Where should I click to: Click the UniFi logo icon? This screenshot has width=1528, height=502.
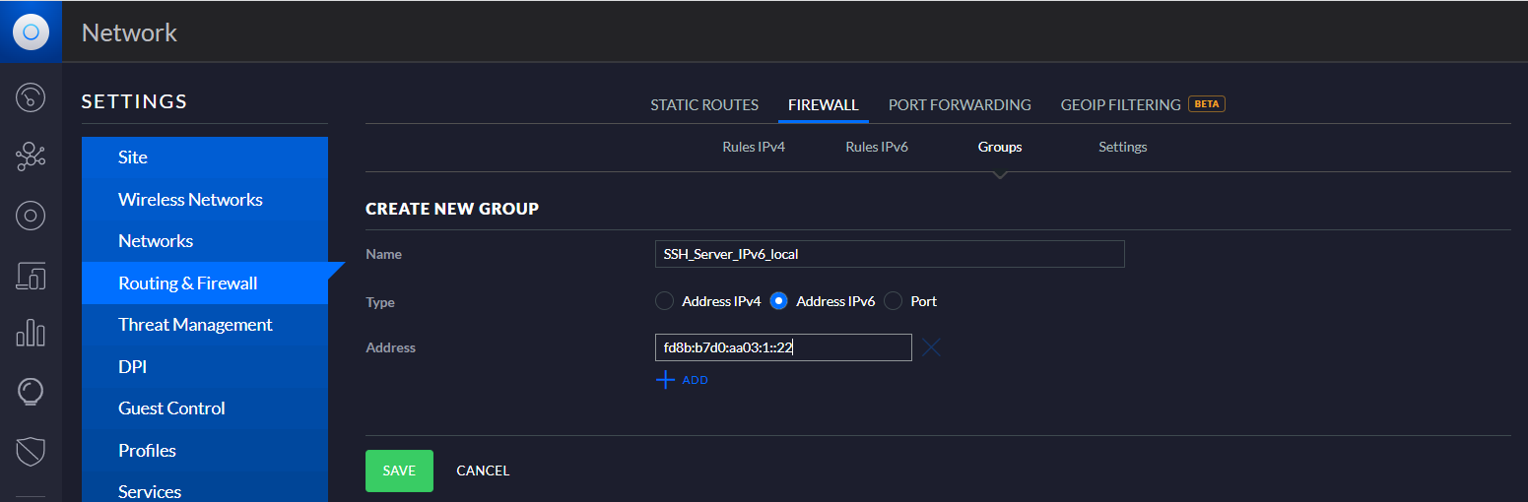pos(31,31)
